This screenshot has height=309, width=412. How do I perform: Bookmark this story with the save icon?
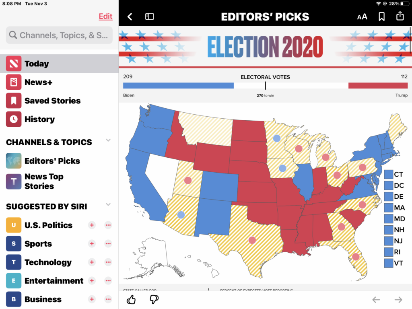[x=381, y=16]
